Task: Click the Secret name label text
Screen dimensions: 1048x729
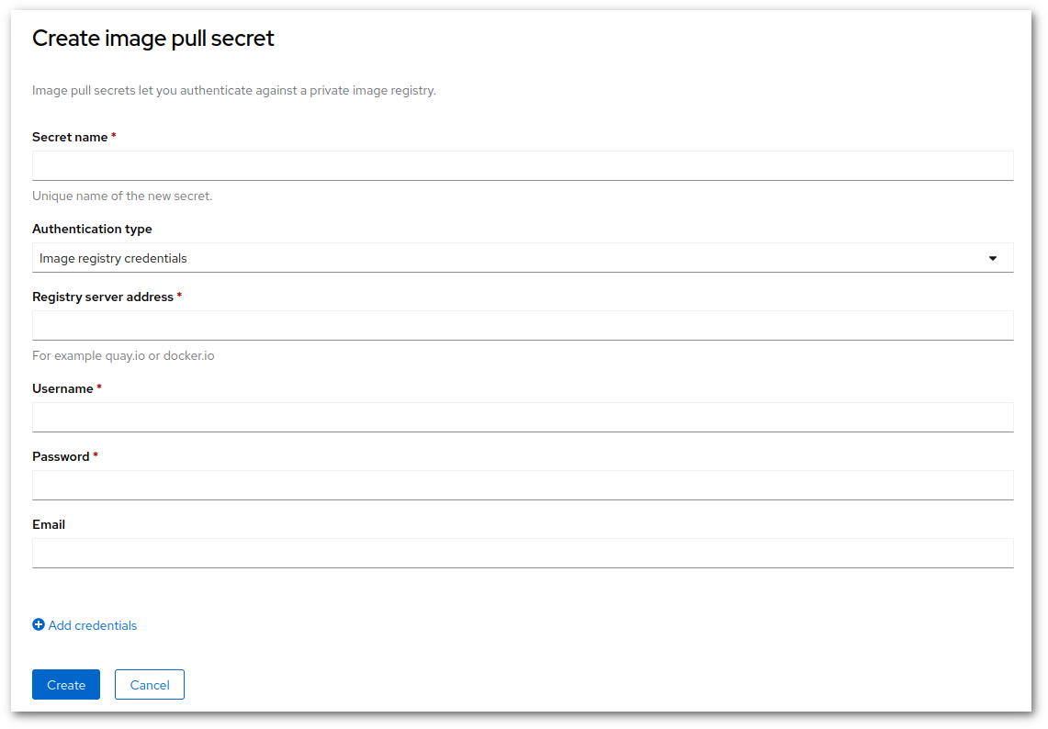Action: [x=70, y=137]
